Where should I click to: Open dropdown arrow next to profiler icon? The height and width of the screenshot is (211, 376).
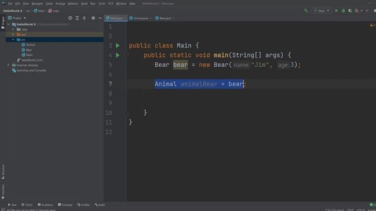pos(362,11)
